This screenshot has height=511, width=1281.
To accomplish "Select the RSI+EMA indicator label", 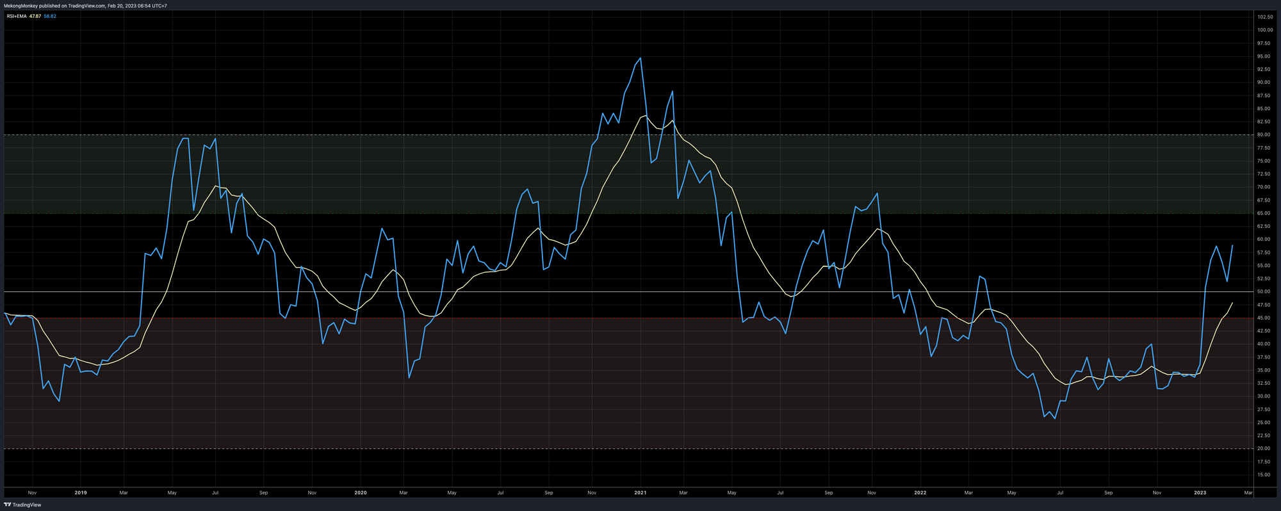I will coord(17,16).
